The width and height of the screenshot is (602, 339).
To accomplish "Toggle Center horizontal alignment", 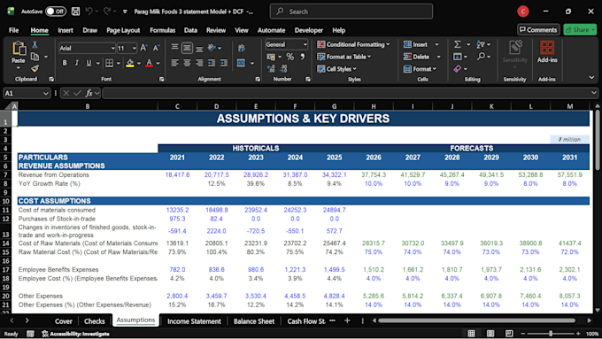I will click(x=187, y=63).
